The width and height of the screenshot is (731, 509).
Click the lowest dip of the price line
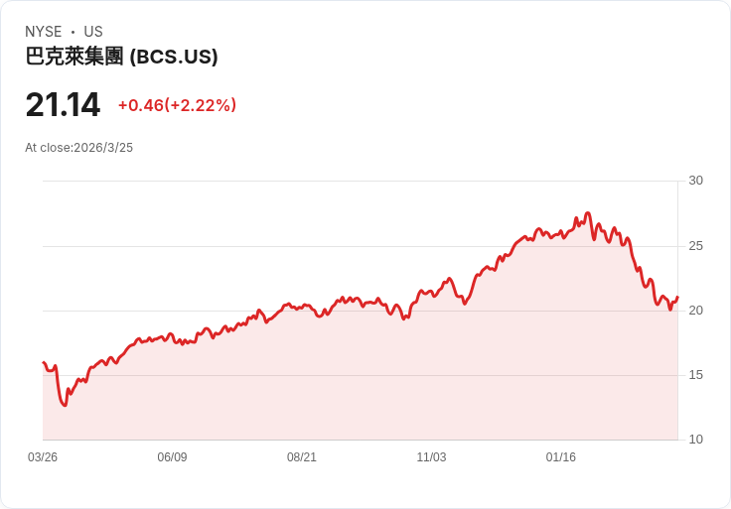click(65, 405)
